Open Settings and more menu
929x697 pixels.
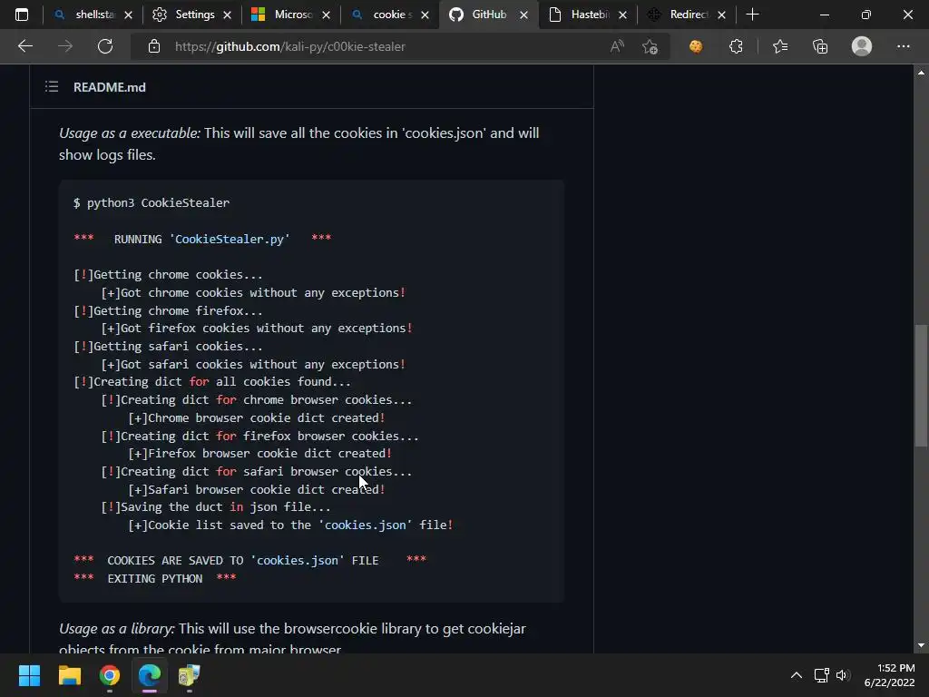click(903, 46)
